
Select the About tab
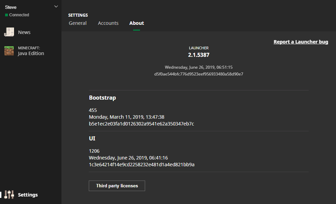coord(136,23)
